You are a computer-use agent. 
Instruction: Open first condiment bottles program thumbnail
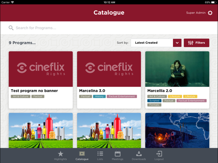41,130
